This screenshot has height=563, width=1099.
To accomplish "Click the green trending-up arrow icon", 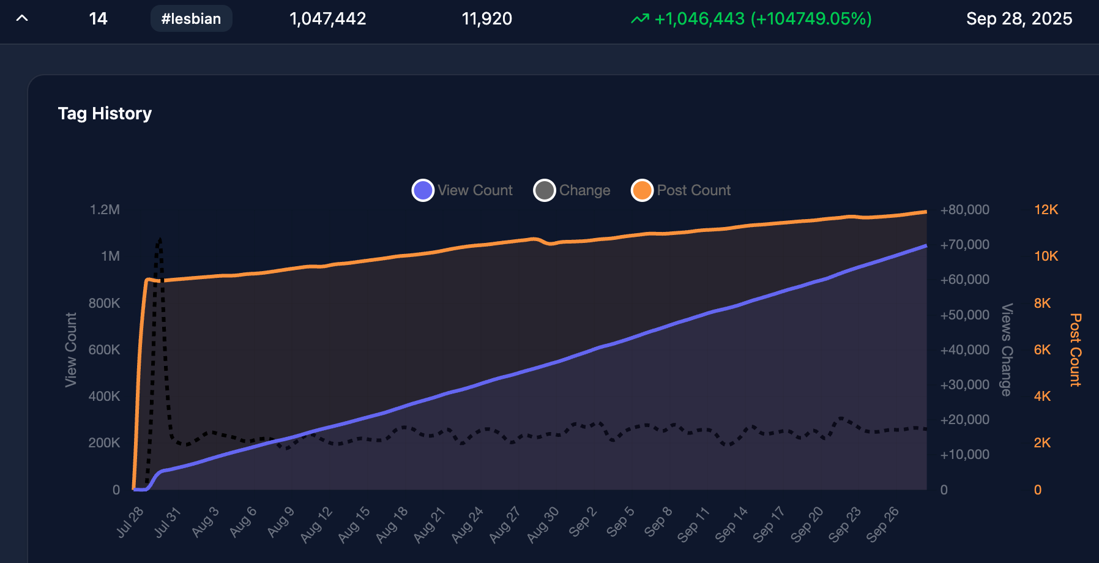I will point(639,19).
